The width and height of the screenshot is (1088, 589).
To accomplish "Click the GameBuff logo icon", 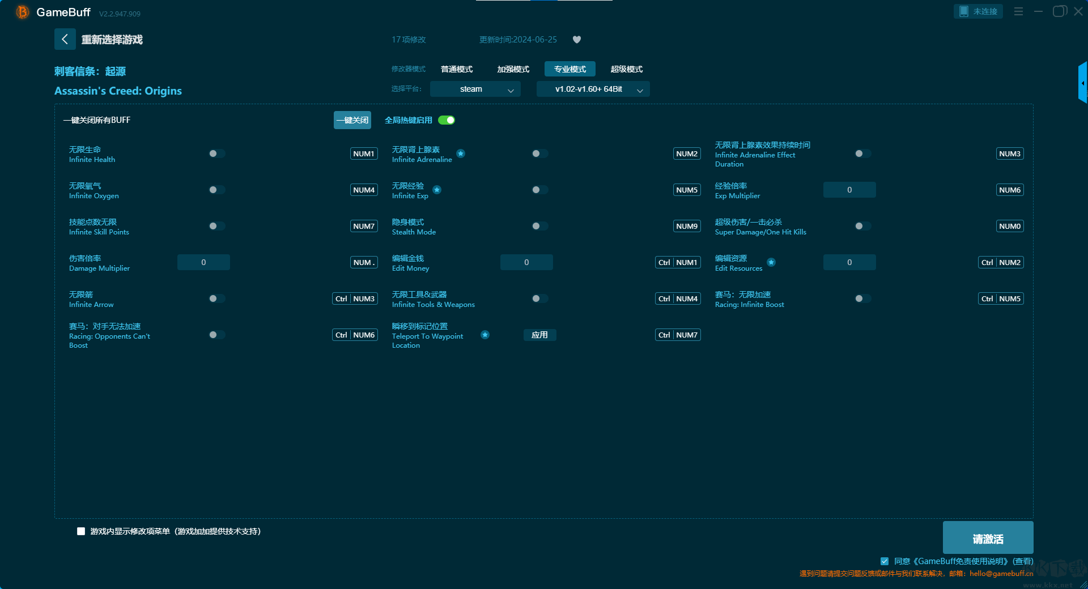I will (x=23, y=12).
